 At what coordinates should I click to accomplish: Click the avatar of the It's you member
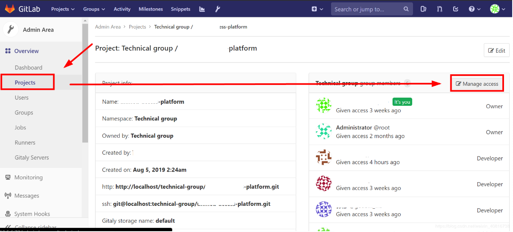[324, 105]
